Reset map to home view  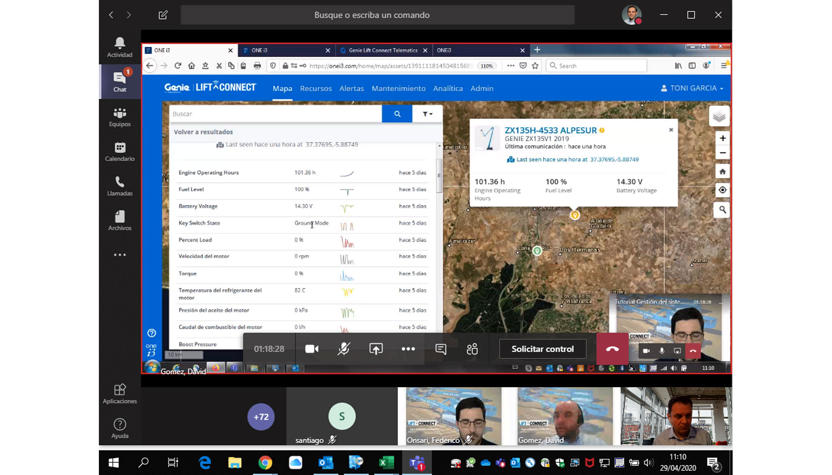723,171
